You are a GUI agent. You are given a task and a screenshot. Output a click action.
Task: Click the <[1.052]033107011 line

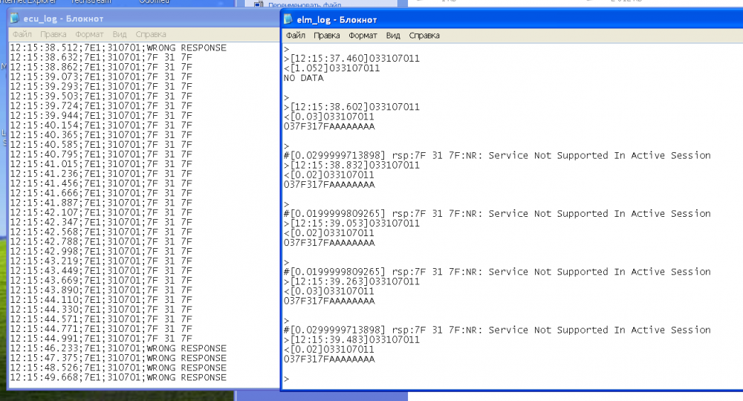pyautogui.click(x=331, y=68)
